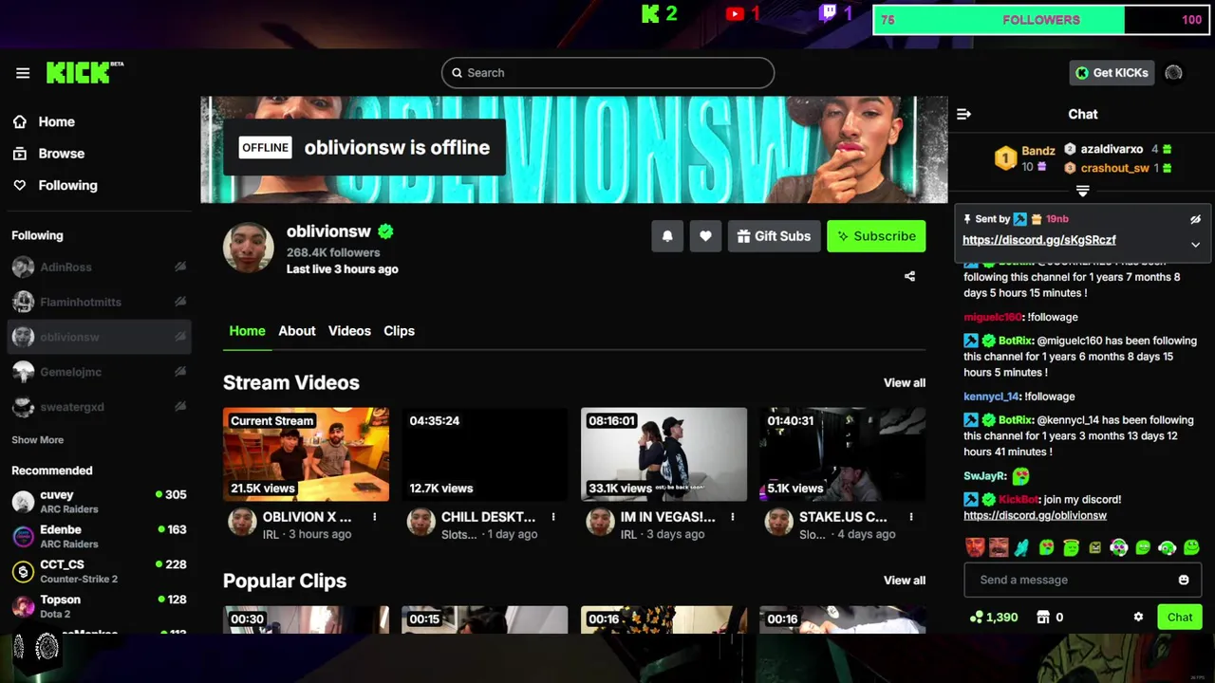Viewport: 1215px width, 683px height.
Task: Open chat settings gear icon
Action: click(1138, 617)
